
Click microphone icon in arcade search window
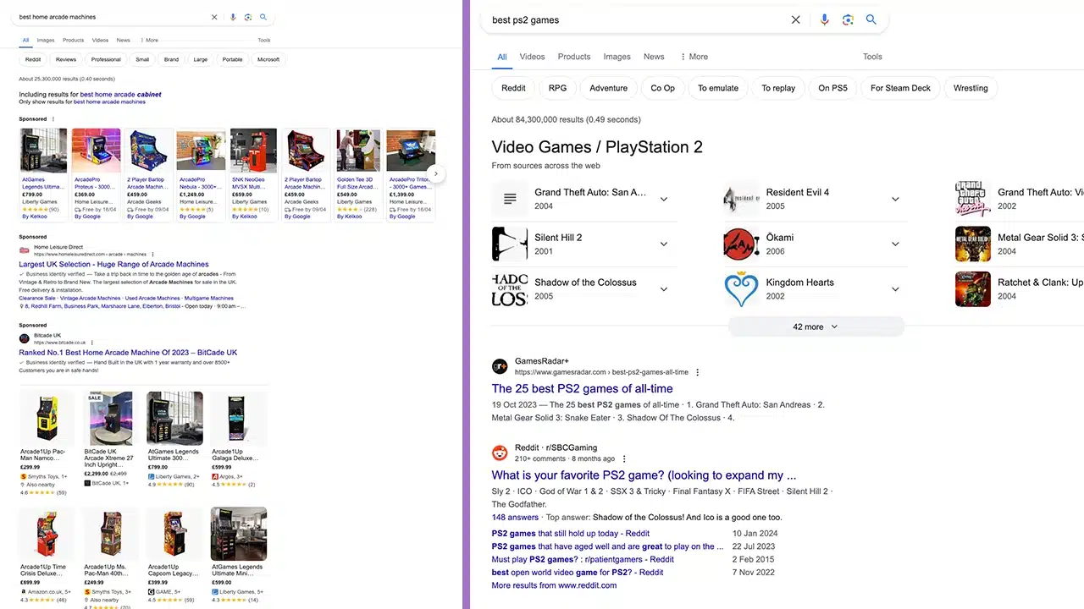233,17
